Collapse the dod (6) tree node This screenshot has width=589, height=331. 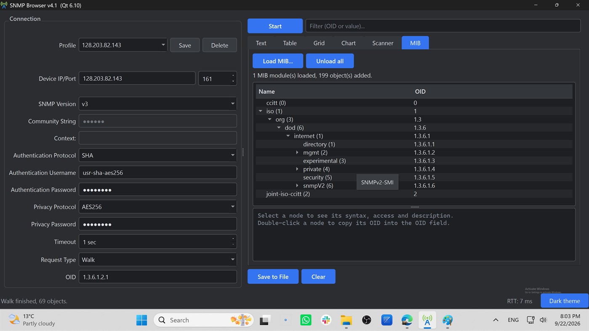(x=279, y=127)
